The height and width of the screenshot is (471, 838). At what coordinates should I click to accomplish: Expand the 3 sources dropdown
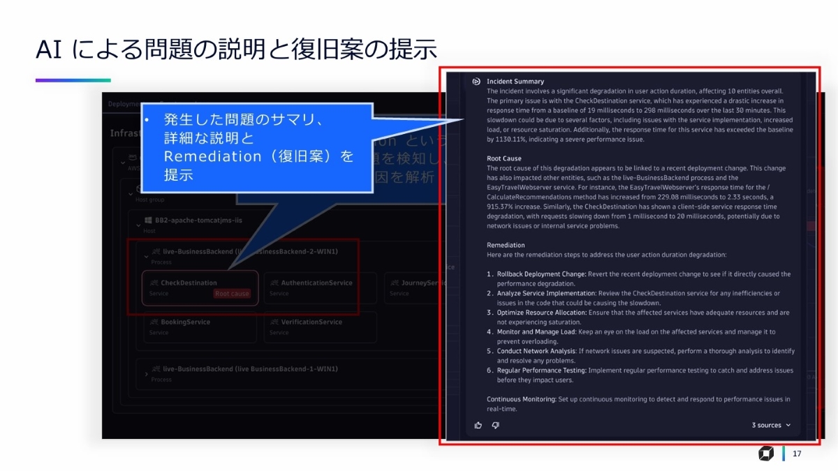(x=772, y=425)
